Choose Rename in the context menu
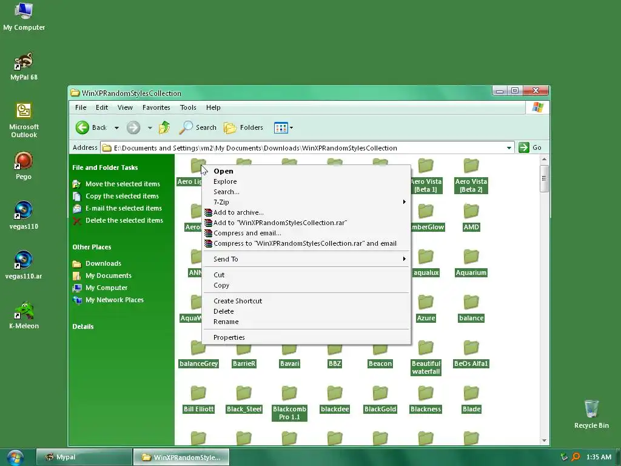621x466 pixels. (306, 322)
